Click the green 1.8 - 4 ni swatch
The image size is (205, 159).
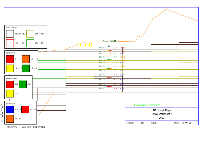pyautogui.click(x=26, y=68)
